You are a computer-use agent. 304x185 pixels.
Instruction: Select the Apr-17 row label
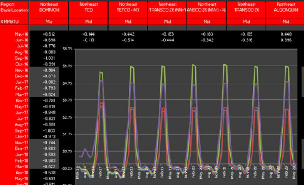(x=22, y=101)
